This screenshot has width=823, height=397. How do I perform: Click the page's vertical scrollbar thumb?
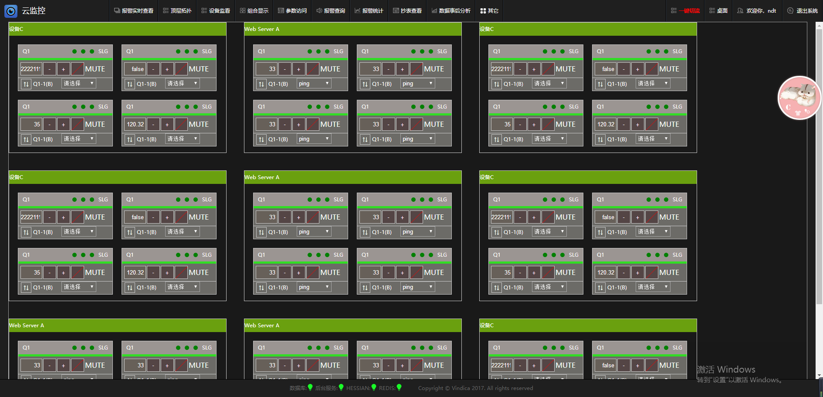tap(819, 166)
